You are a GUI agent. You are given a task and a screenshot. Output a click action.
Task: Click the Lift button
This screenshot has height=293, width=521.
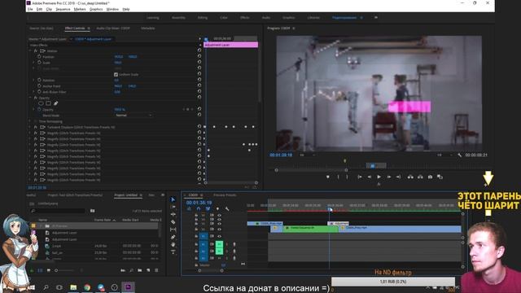(410, 177)
